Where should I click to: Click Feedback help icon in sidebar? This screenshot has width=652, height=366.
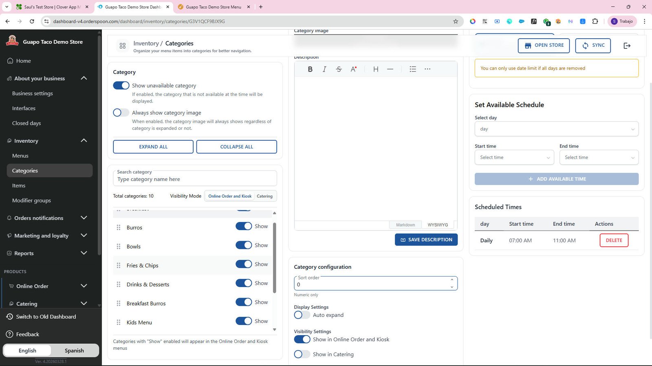10,334
